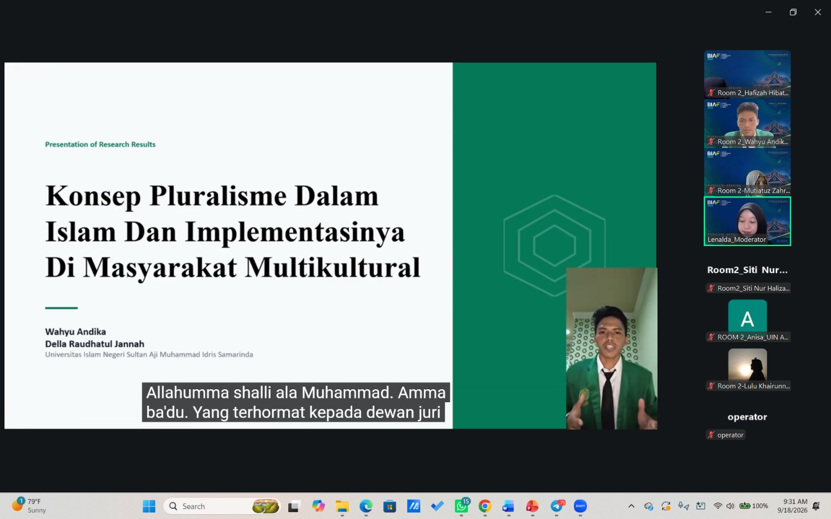Toggle the volume icon in the system tray
The width and height of the screenshot is (831, 519).
click(730, 506)
